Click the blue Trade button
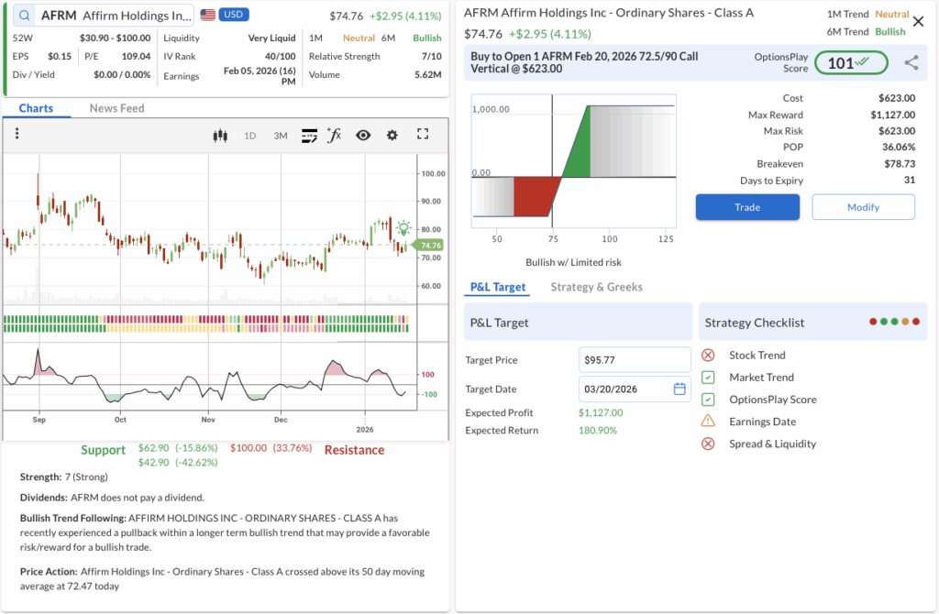Viewport: 939px width, 614px height. (747, 207)
